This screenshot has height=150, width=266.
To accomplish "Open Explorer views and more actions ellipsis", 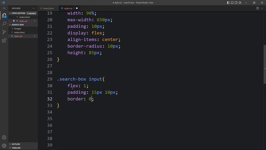I will click(34, 8).
